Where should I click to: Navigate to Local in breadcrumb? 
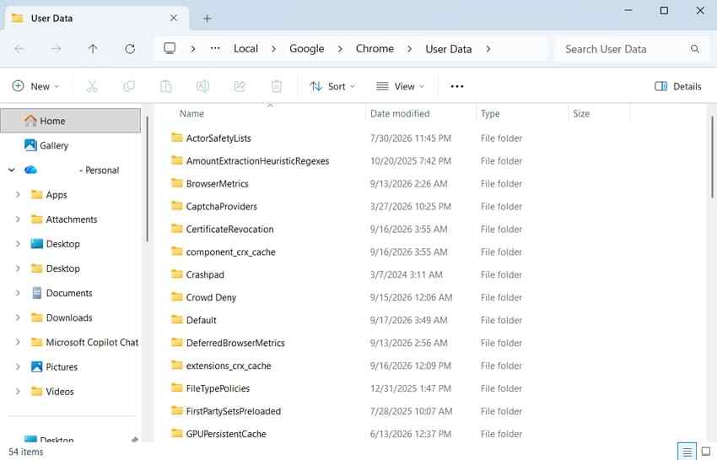(246, 48)
